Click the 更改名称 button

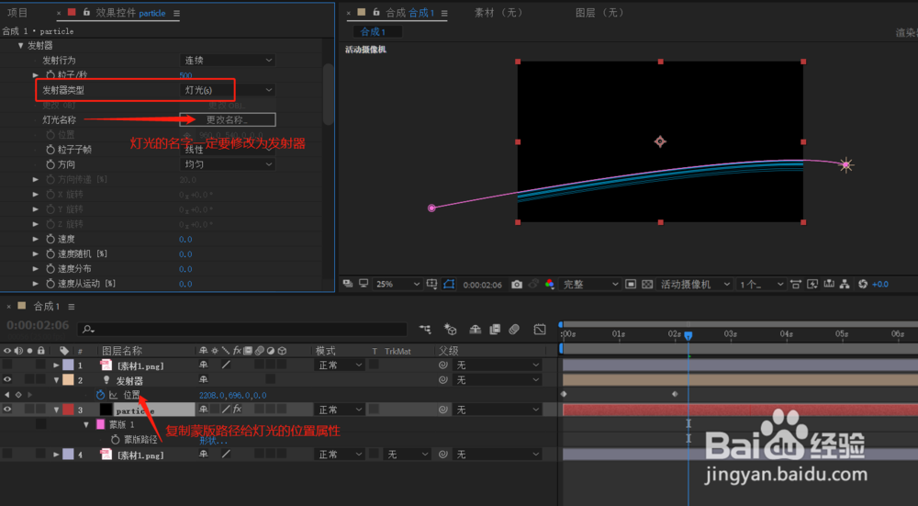coord(227,119)
